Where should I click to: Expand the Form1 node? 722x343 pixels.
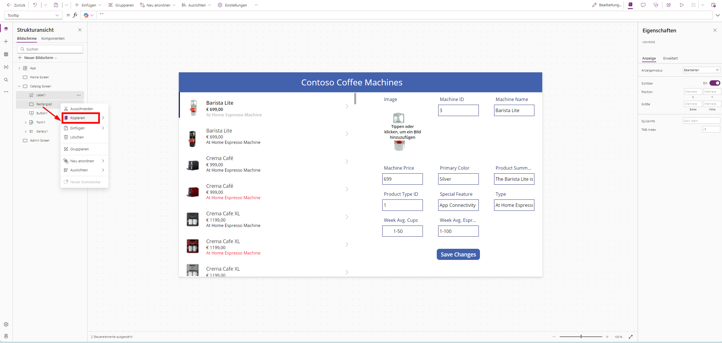[x=26, y=122]
